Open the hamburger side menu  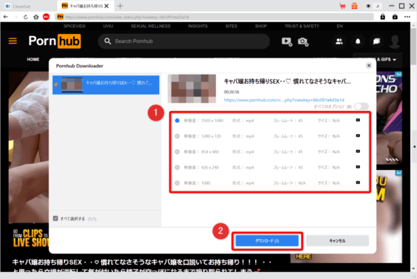[x=13, y=41]
